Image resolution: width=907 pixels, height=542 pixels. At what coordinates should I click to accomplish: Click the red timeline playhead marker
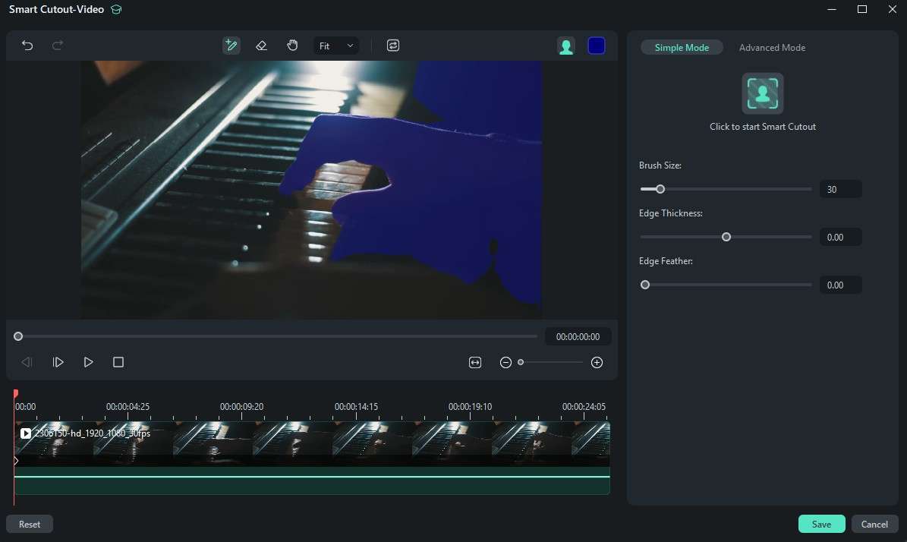point(16,393)
